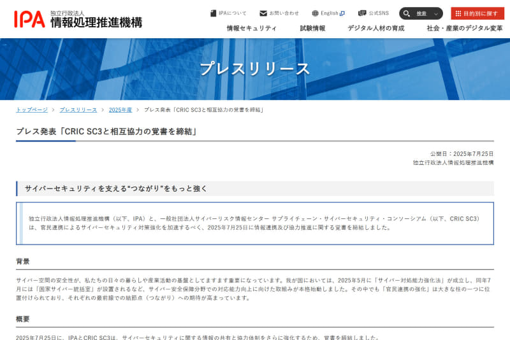Click the 概要 section heading
The image size is (510, 340).
click(x=23, y=319)
